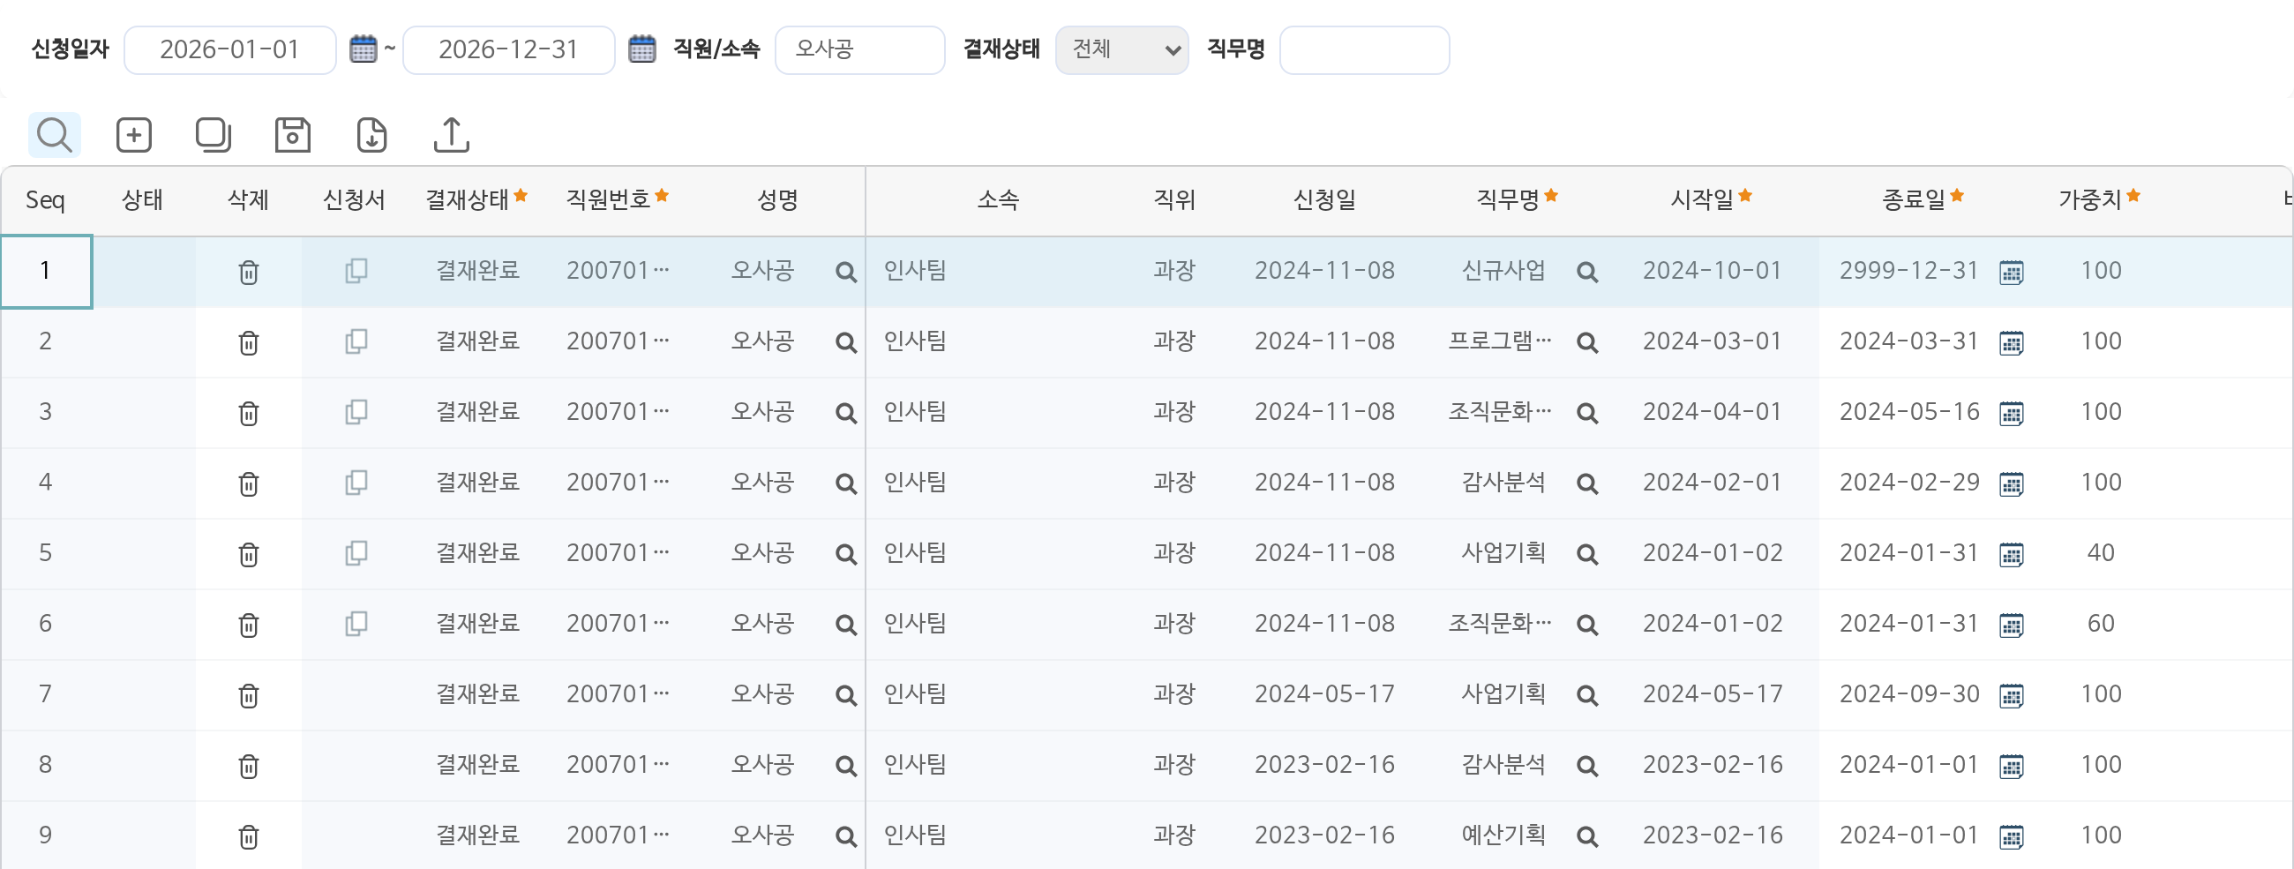Viewport: 2294px width, 869px height.
Task: Select weight value 40 in row 5
Action: [2100, 553]
